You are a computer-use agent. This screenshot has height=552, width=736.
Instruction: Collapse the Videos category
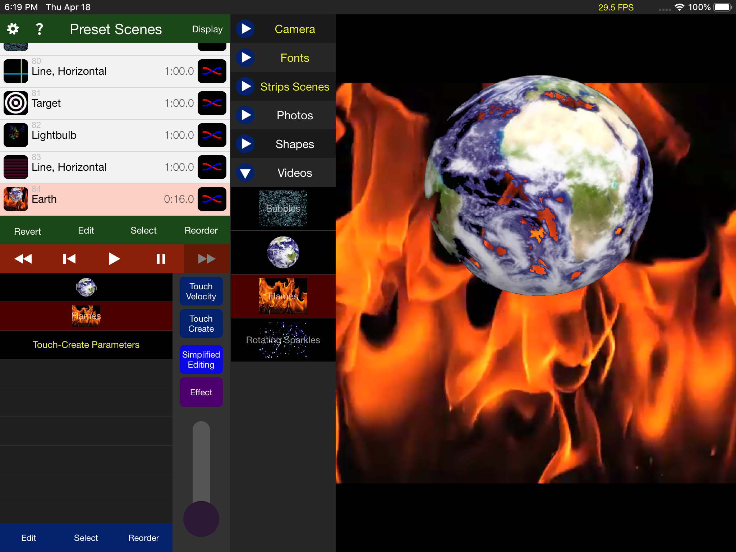(245, 173)
